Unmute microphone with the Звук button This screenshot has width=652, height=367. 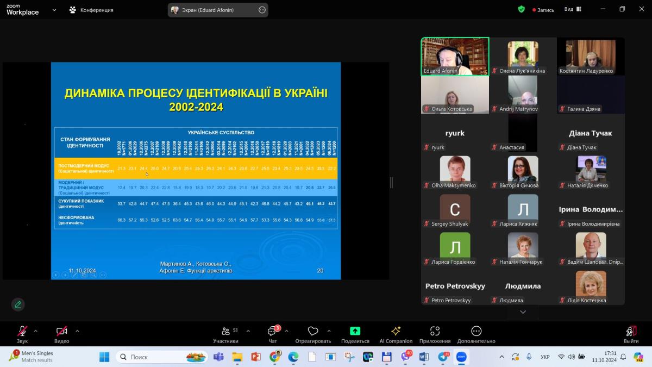(22, 334)
